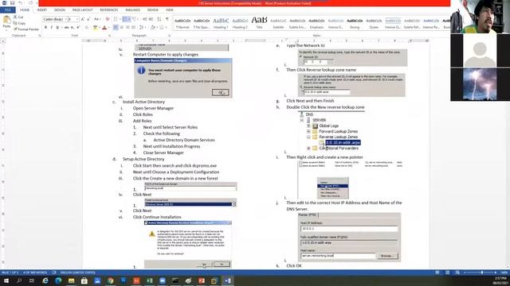Toggle Subscript formatting
Screen dimensions: 510x286
(x=73, y=28)
